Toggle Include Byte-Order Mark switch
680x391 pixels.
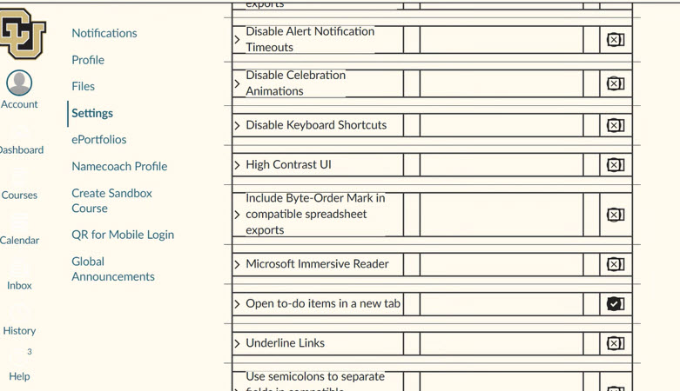tap(616, 215)
